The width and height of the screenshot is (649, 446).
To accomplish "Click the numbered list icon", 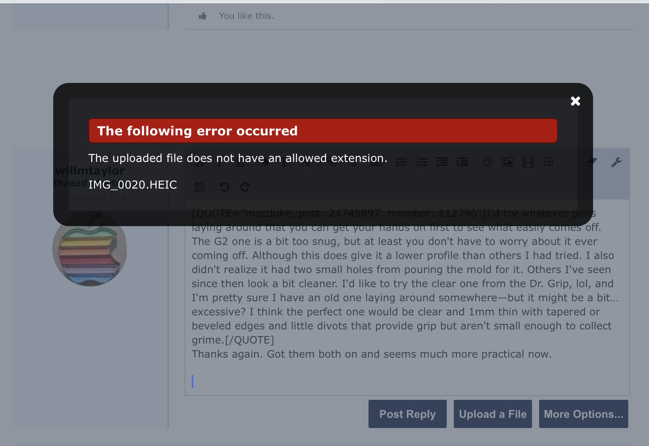I will pyautogui.click(x=422, y=162).
